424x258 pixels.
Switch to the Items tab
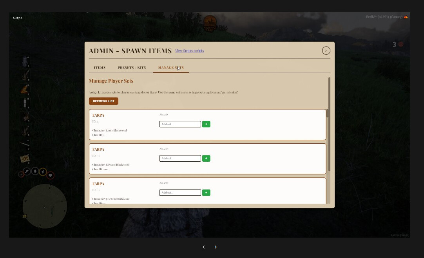pos(100,68)
